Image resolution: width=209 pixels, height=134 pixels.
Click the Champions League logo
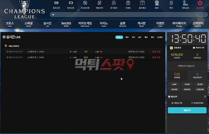coord(24,10)
